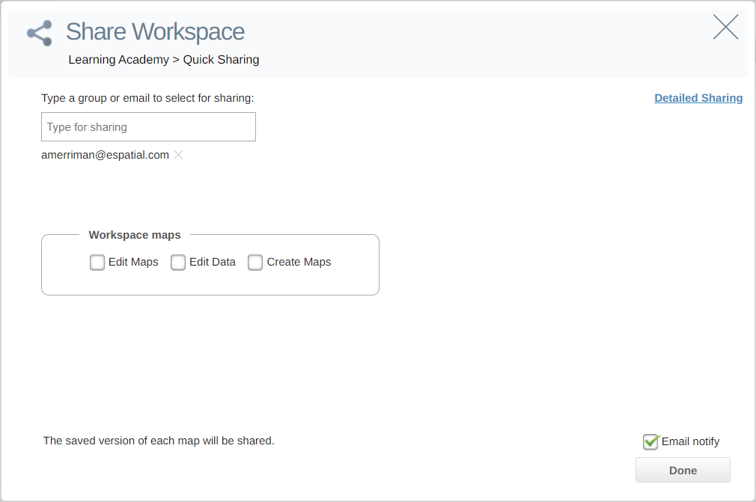756x502 pixels.
Task: Open the Detailed Sharing link
Action: (698, 98)
